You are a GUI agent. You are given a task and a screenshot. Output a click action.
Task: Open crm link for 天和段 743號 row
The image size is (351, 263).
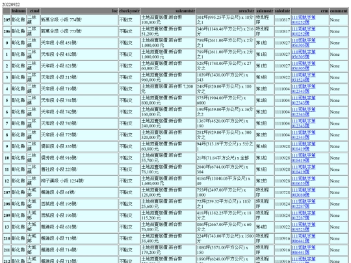coord(304,123)
